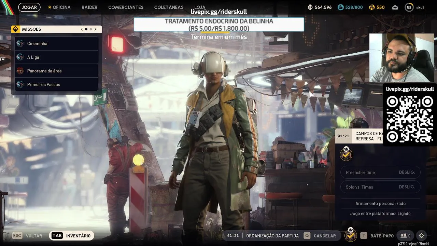437x246 pixels.
Task: Click the Missões panel diamond icon
Action: pyautogui.click(x=15, y=29)
